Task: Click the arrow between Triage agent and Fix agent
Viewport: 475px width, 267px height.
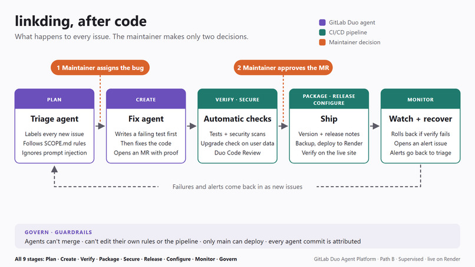Action: click(100, 126)
